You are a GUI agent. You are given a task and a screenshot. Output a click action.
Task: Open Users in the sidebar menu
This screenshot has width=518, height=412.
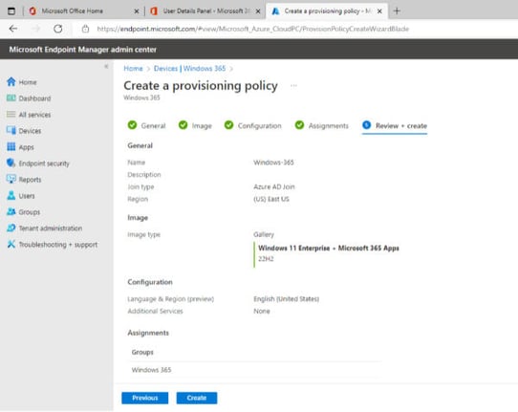(x=27, y=196)
